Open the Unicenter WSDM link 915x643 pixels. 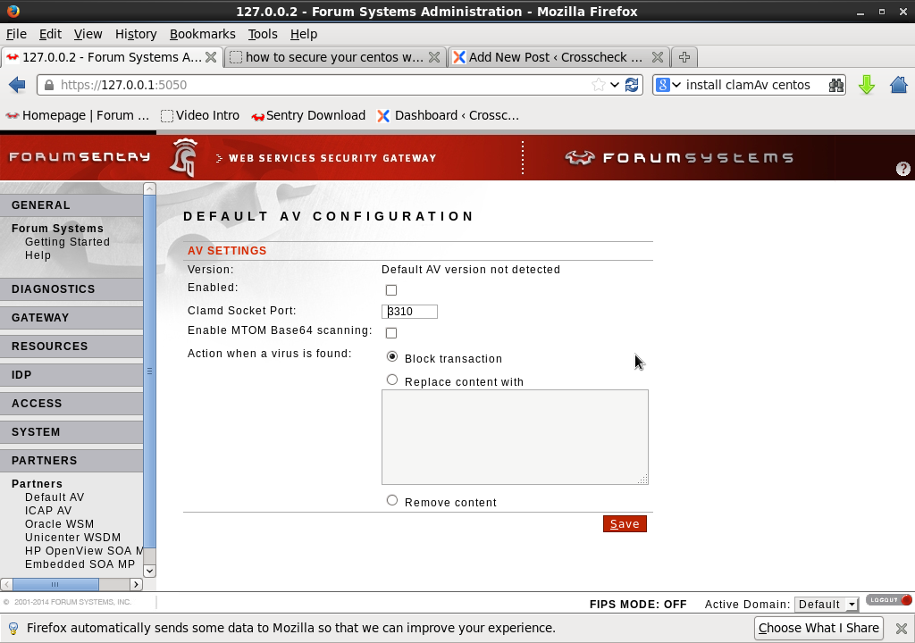pyautogui.click(x=72, y=538)
